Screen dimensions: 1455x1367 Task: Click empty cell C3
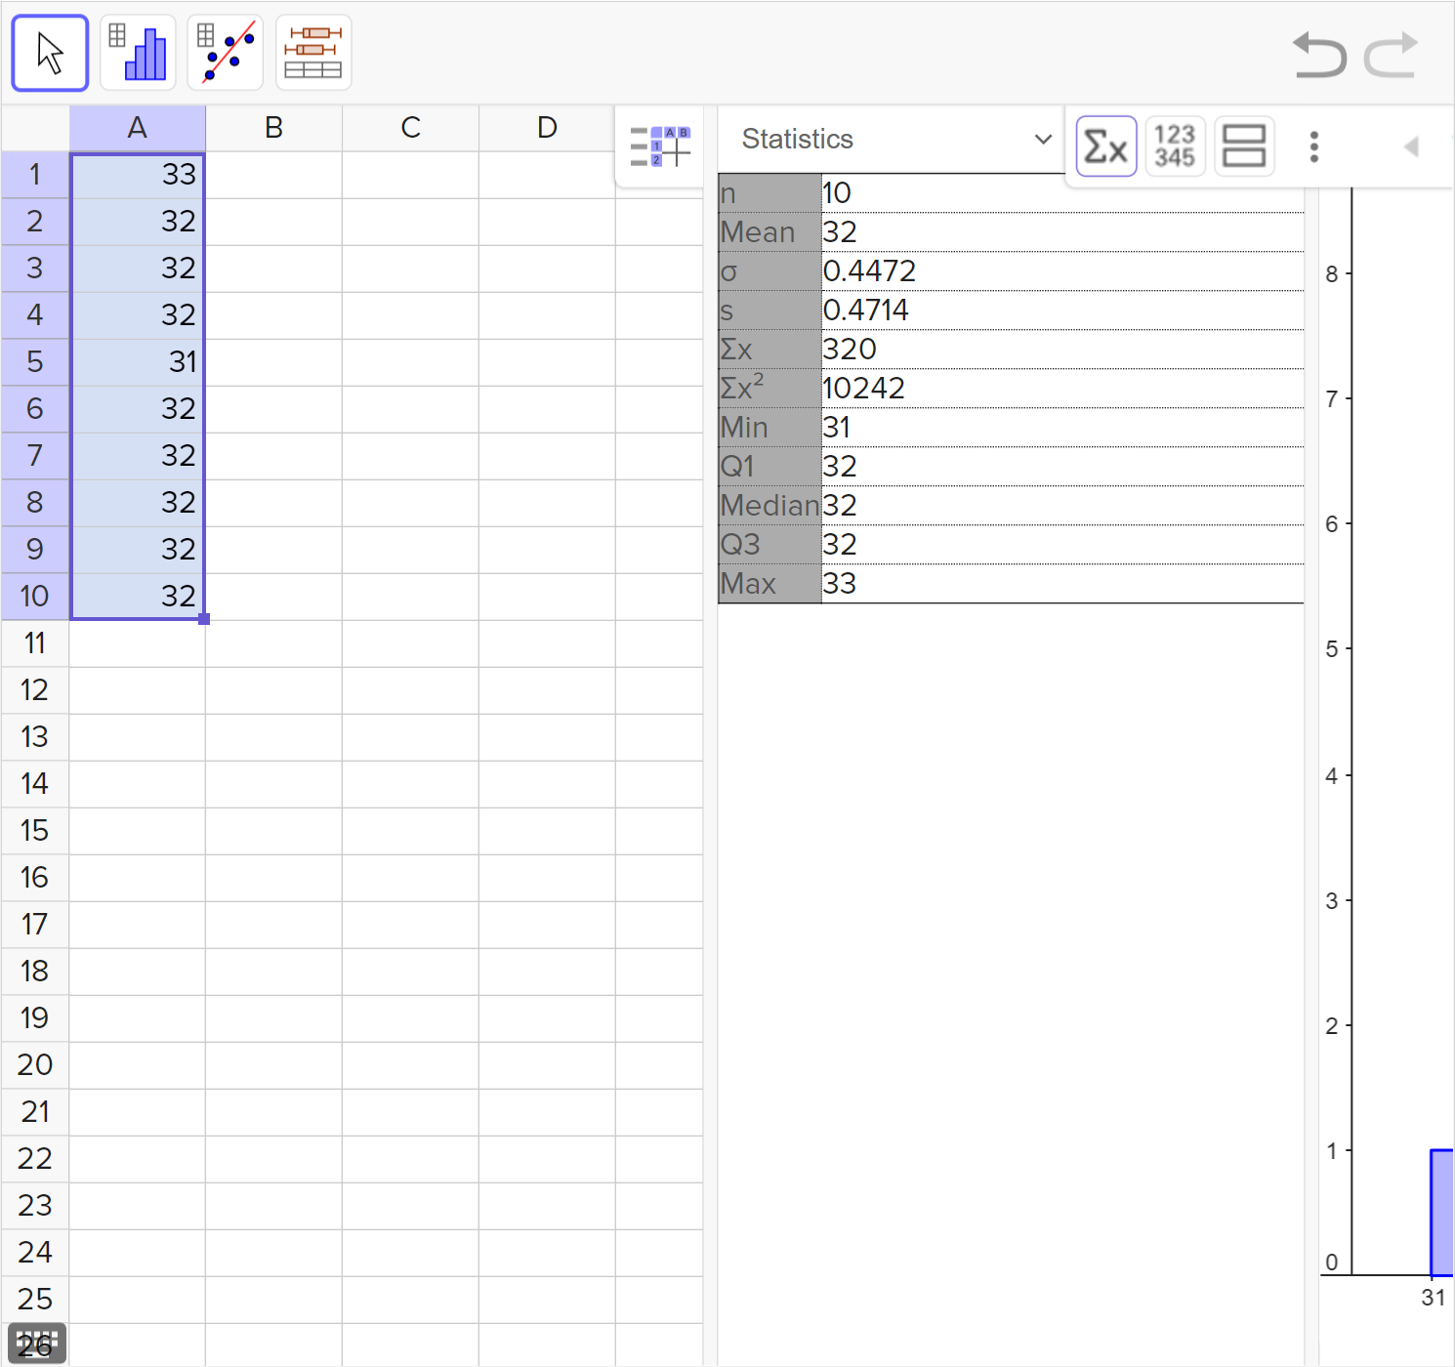coord(410,269)
